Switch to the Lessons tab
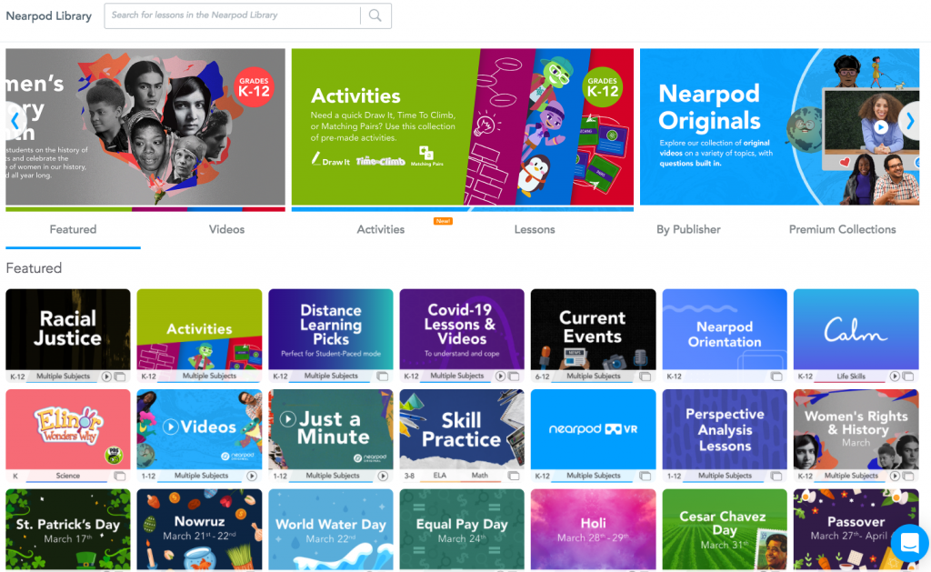The width and height of the screenshot is (931, 572). click(x=535, y=229)
